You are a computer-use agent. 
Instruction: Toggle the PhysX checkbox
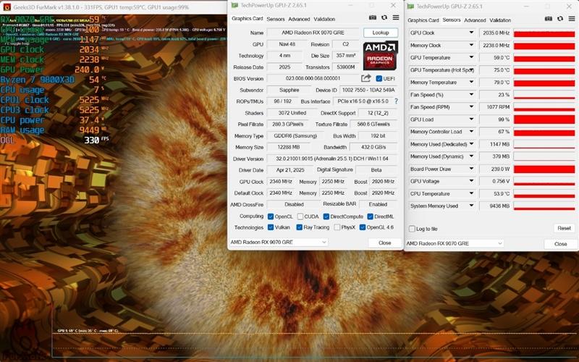337,227
